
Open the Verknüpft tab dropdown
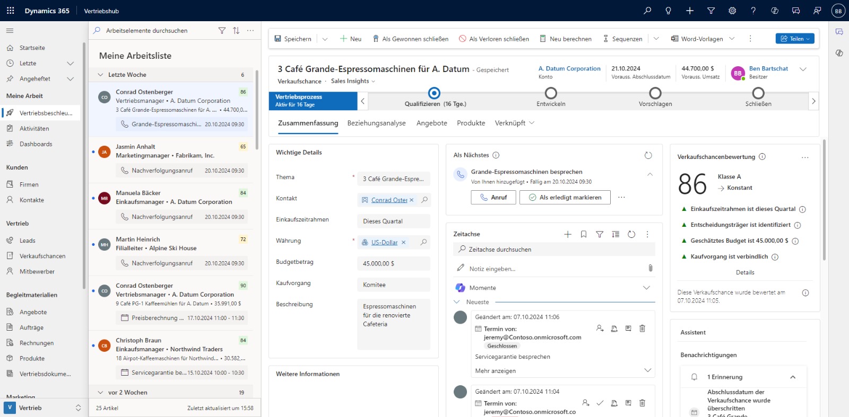click(x=514, y=123)
